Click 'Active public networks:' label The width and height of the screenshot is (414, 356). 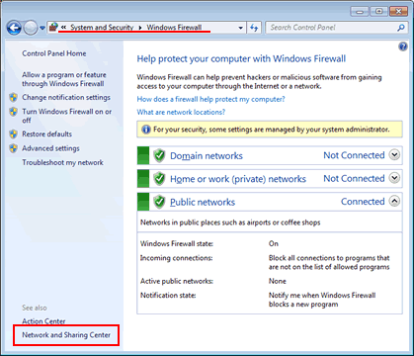click(x=177, y=281)
